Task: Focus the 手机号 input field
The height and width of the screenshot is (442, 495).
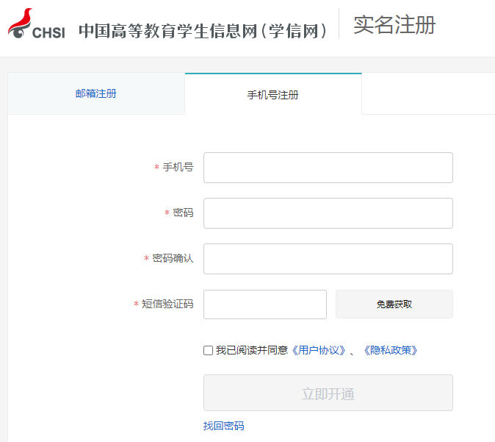Action: (328, 168)
